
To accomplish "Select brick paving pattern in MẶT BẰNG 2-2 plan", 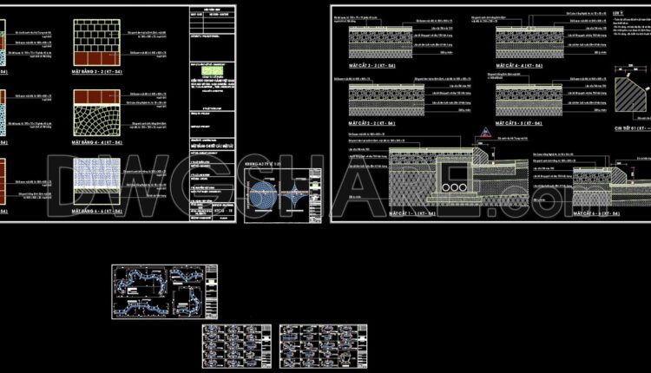I will click(96, 36).
